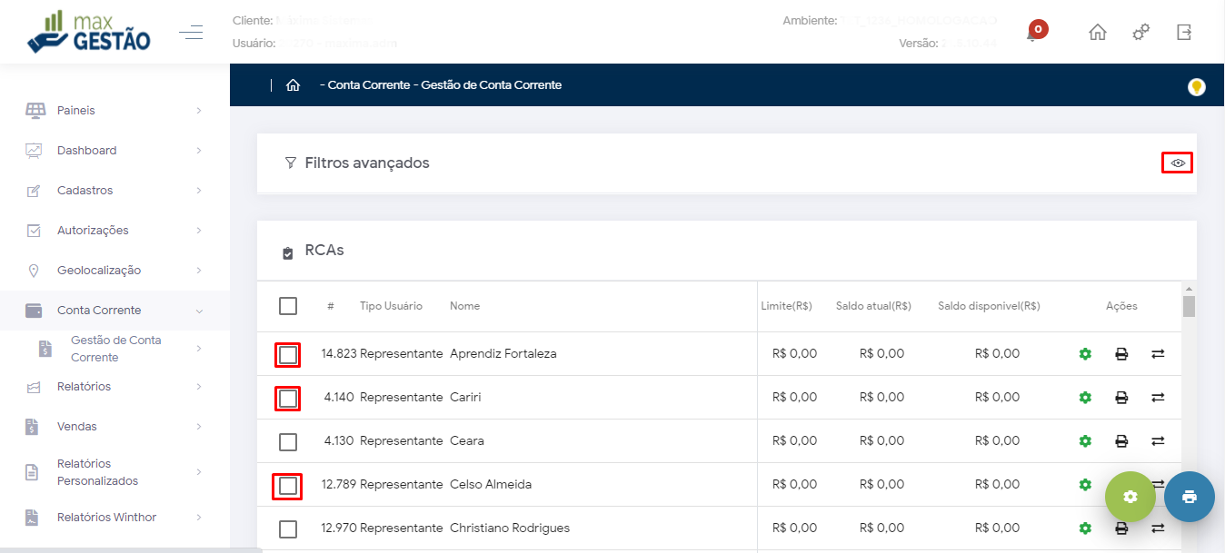Screen dimensions: 1225x553
Task: Open settings gears icon in header
Action: pos(1140,33)
